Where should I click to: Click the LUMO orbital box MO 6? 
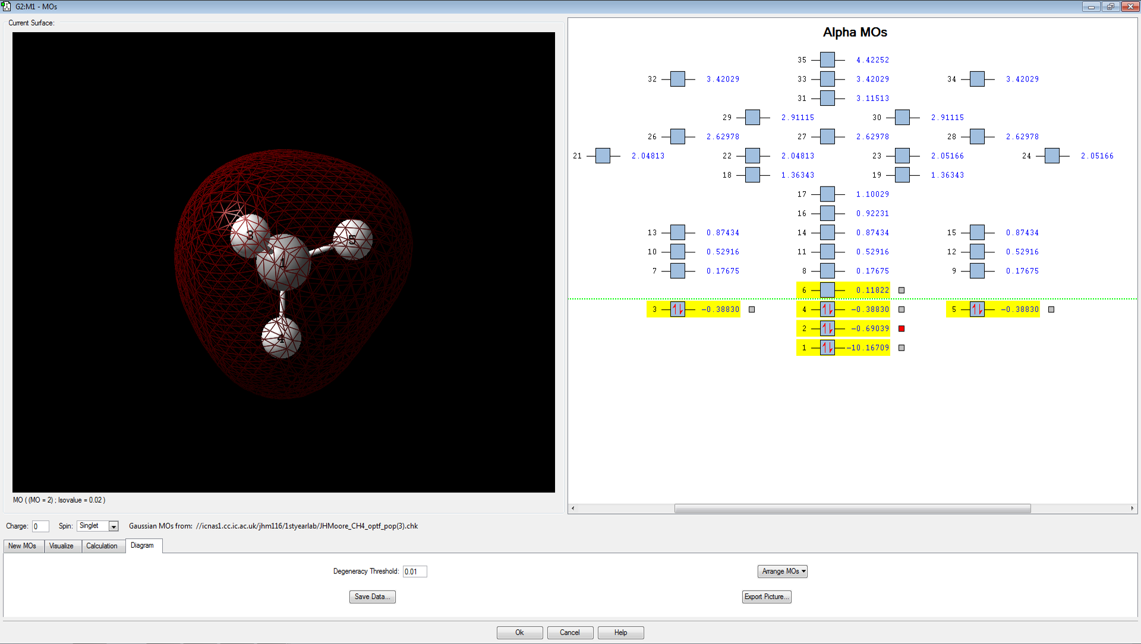pos(827,290)
